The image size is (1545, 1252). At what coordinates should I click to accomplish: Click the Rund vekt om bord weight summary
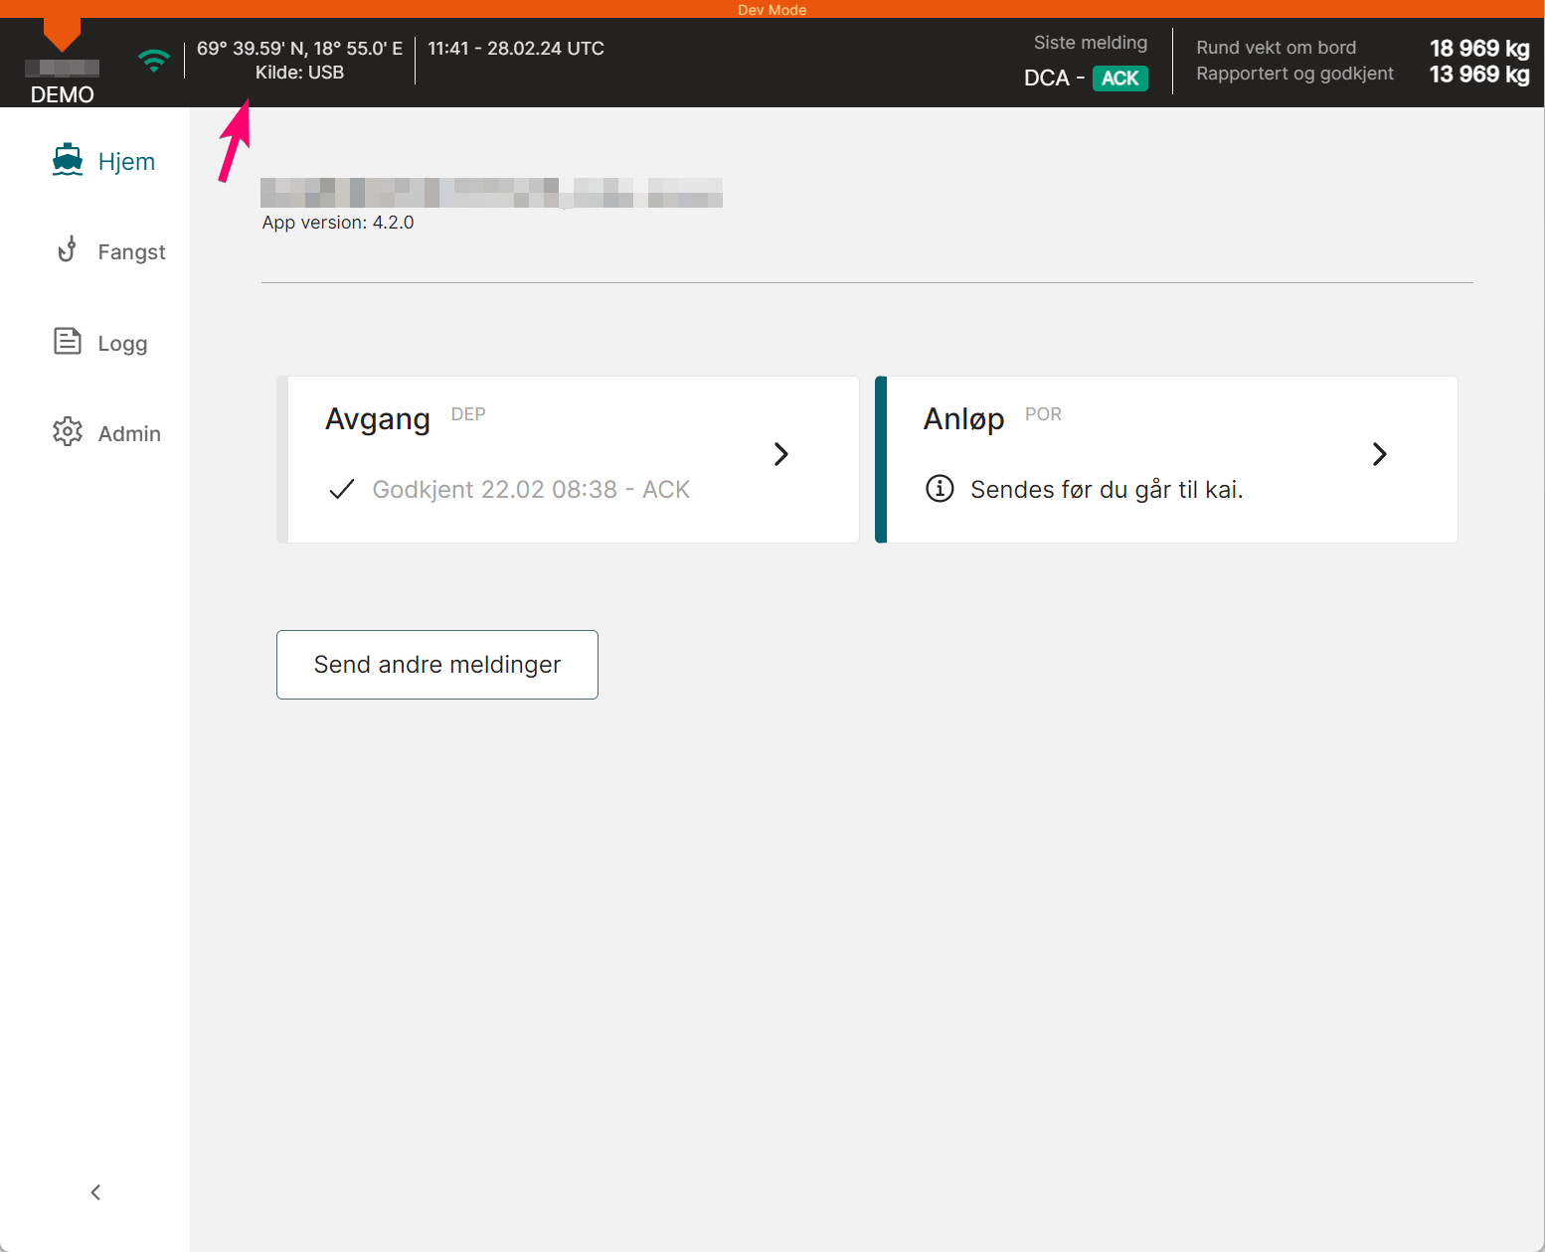[1362, 61]
